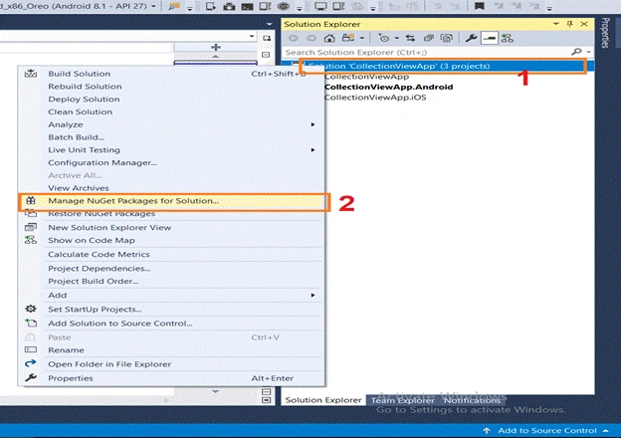Click Collapse All icon in Solution Explorer
Viewport: 621px width, 438px height.
(x=429, y=38)
